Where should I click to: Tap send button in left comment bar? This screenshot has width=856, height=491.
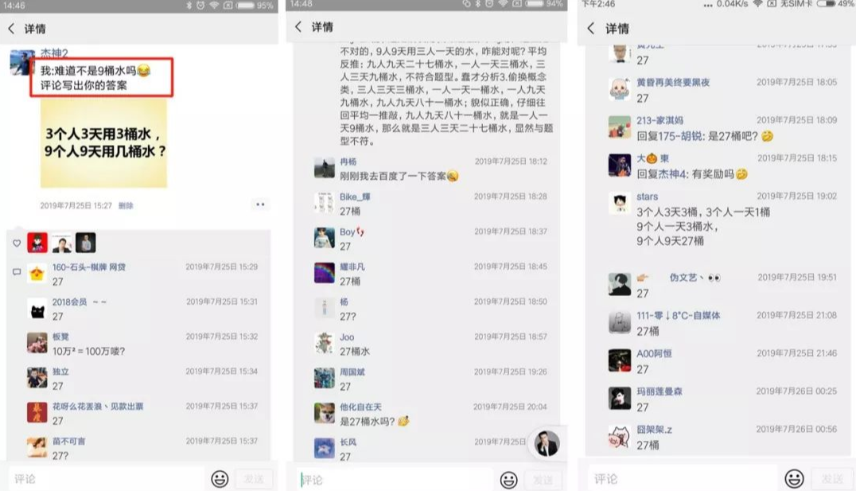pos(253,479)
